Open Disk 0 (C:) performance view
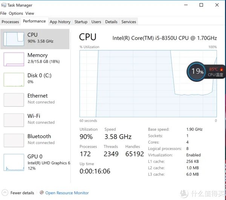The width and height of the screenshot is (226, 200). 38,78
